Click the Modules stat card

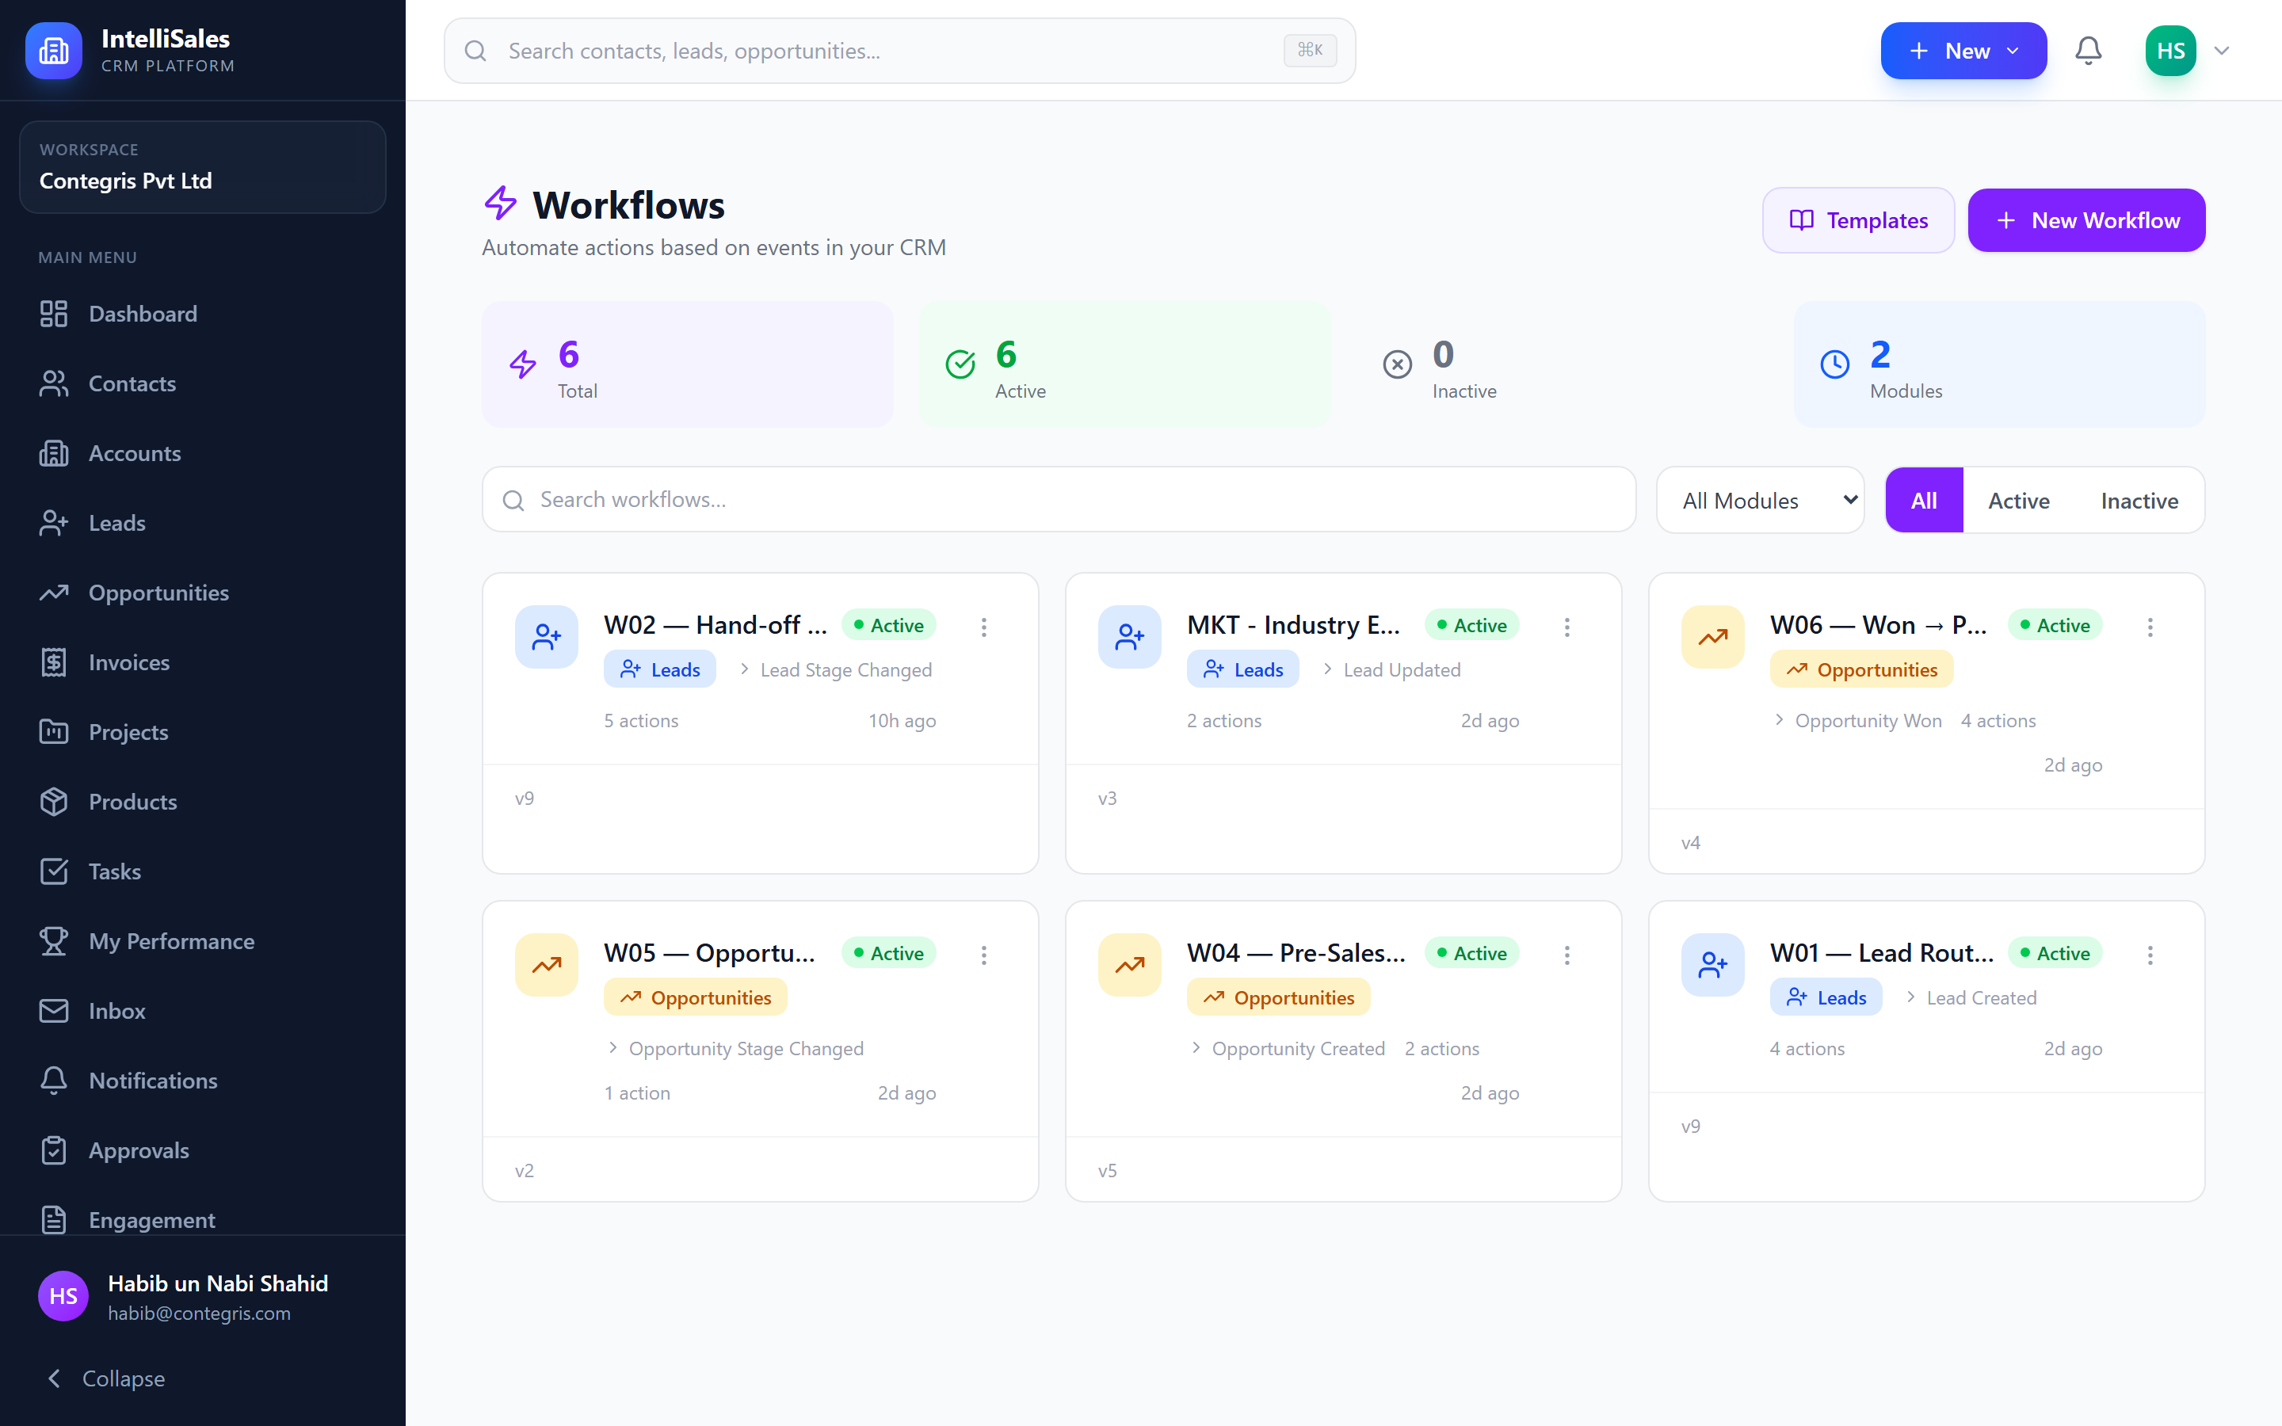(x=1999, y=364)
